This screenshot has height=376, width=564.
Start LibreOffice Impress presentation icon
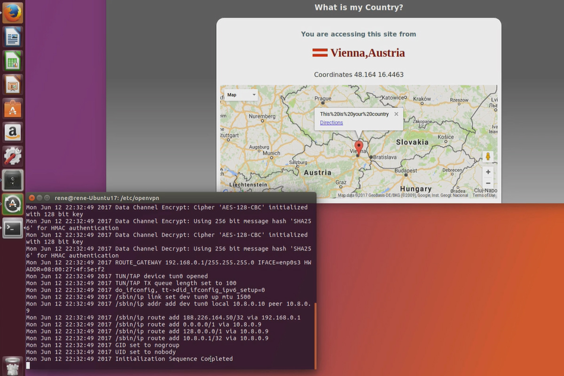tap(13, 85)
